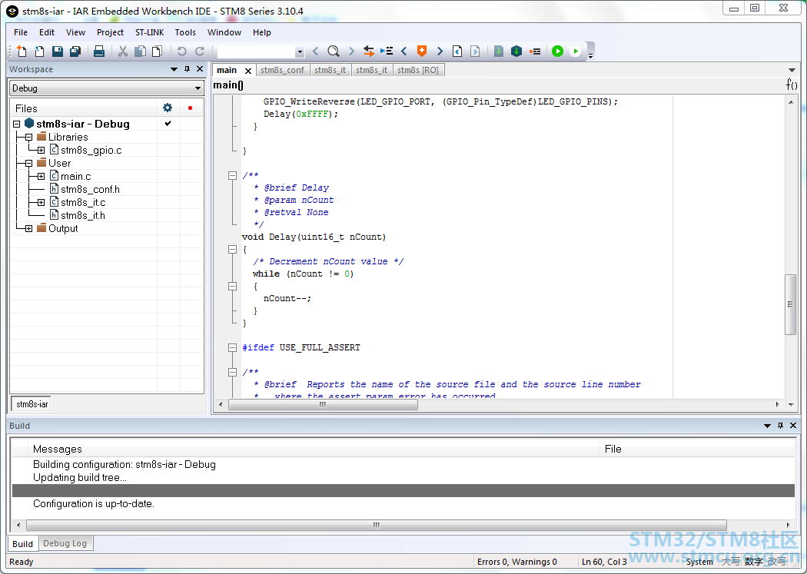Screen dimensions: 807x574
Task: Collapse the Delay function body fold
Action: (x=233, y=250)
